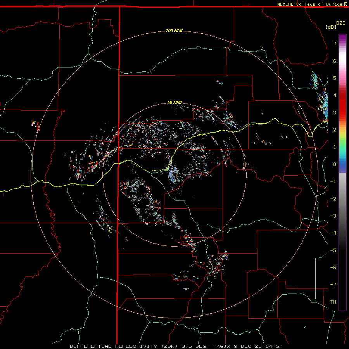The height and width of the screenshot is (349, 349).
Task: Click the gray segment near -2 dB
Action: 342,199
